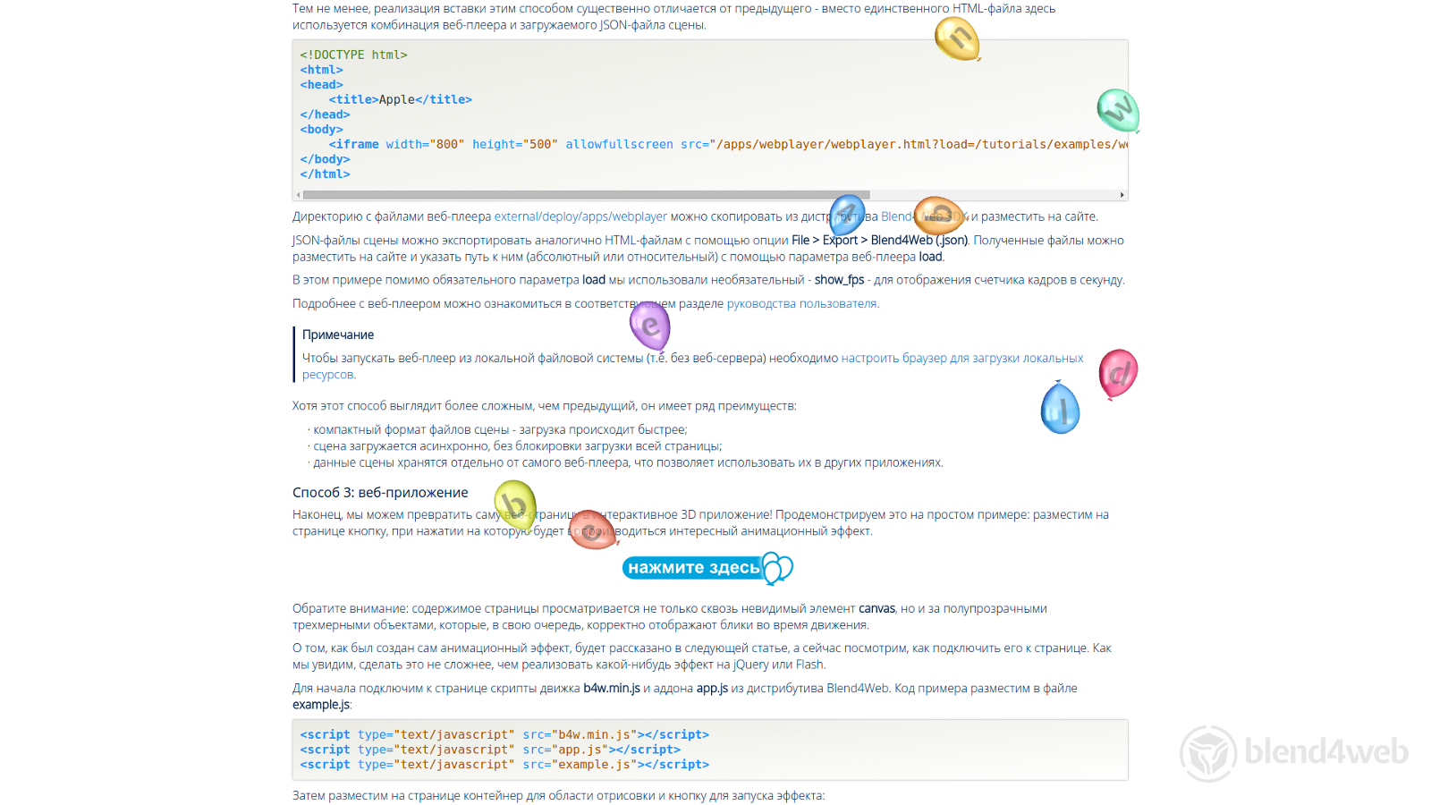1431x805 pixels.
Task: Click the Примечание note title
Action: 338,335
